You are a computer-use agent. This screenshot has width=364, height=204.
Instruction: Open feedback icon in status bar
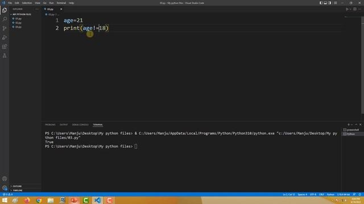[x=354, y=194]
